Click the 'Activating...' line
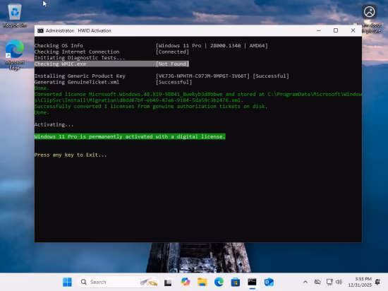This screenshot has width=388, height=291. point(54,124)
